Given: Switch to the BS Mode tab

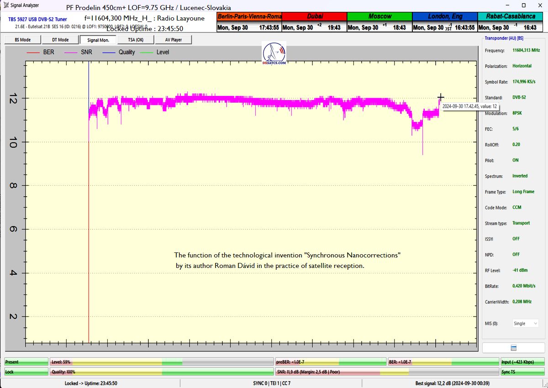Looking at the screenshot, I should click(22, 40).
